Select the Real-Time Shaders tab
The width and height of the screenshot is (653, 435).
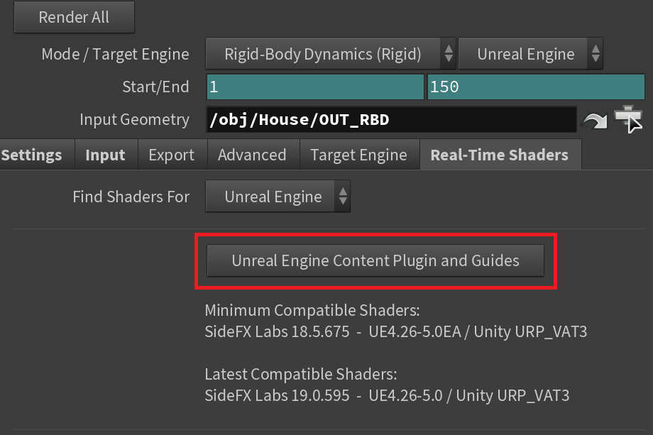coord(500,155)
